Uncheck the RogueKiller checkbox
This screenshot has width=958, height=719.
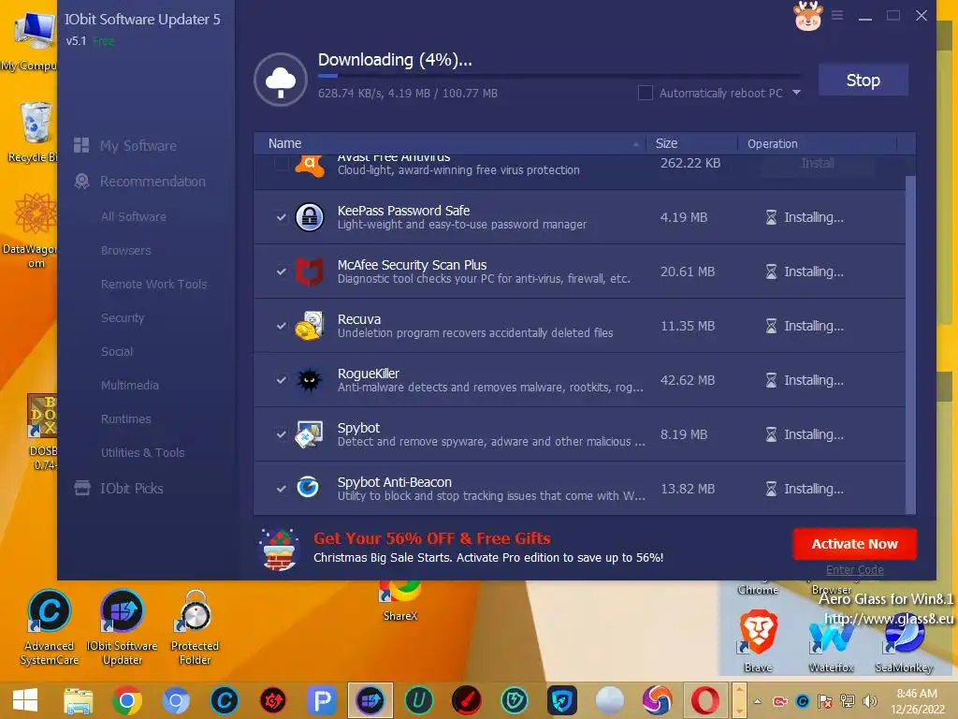coord(281,380)
